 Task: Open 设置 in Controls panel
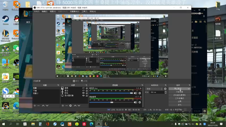pyautogui.click(x=179, y=102)
